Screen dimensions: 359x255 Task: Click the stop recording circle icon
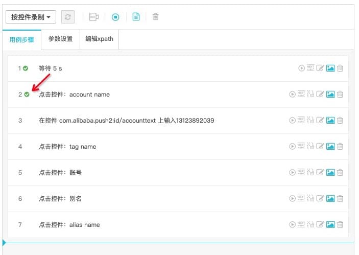(115, 17)
